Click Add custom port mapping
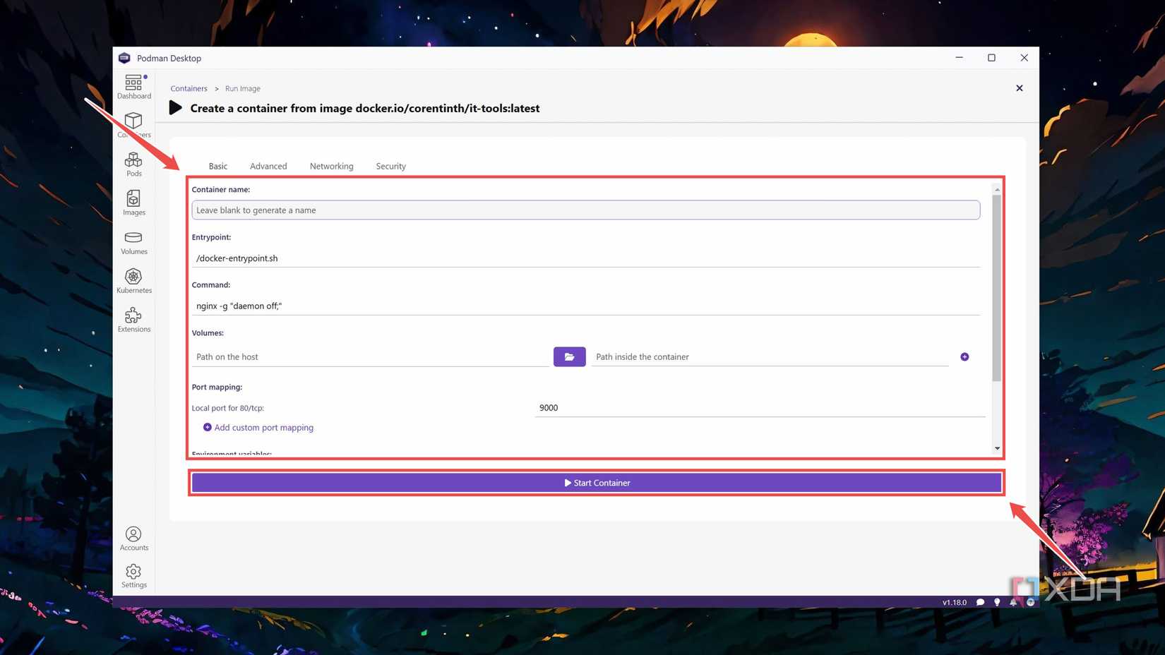The height and width of the screenshot is (655, 1165). (258, 427)
